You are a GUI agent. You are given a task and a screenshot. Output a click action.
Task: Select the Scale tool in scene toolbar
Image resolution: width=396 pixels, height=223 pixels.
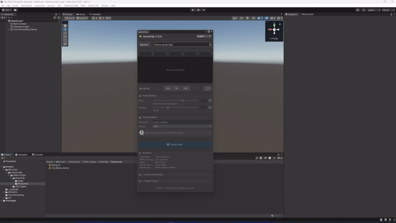click(65, 37)
